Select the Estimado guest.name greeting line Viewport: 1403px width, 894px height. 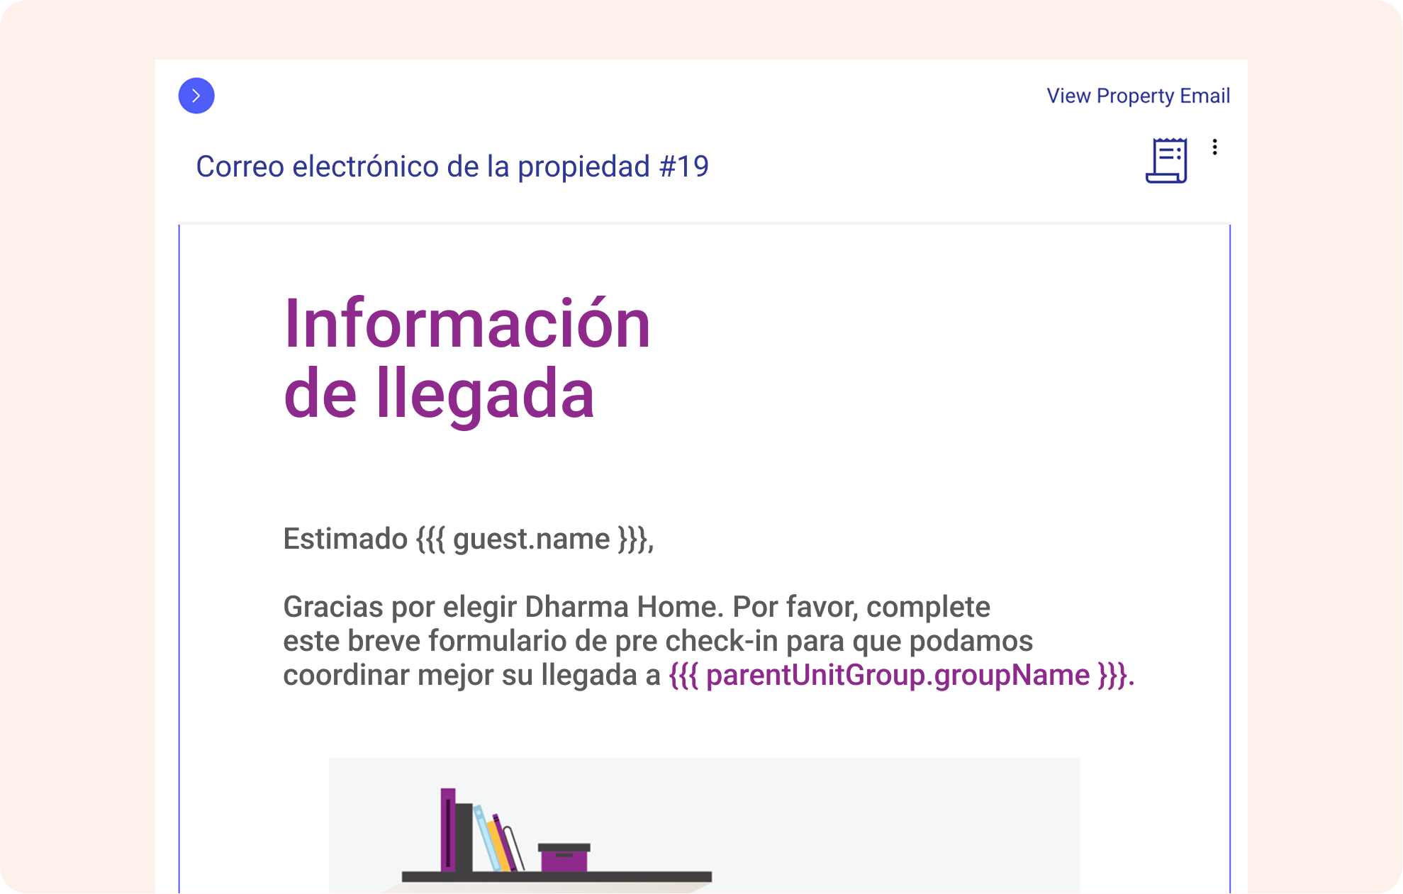(468, 539)
